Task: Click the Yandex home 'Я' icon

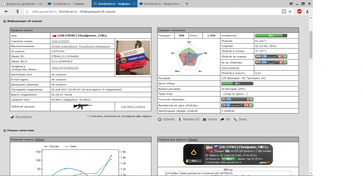Action: [x=17, y=11]
